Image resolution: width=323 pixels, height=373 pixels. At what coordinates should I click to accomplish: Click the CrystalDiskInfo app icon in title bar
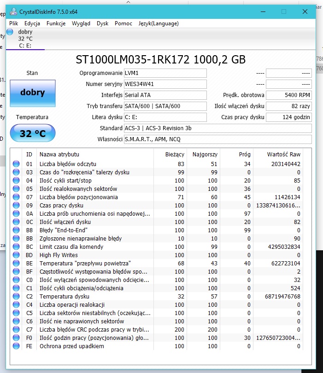point(13,11)
